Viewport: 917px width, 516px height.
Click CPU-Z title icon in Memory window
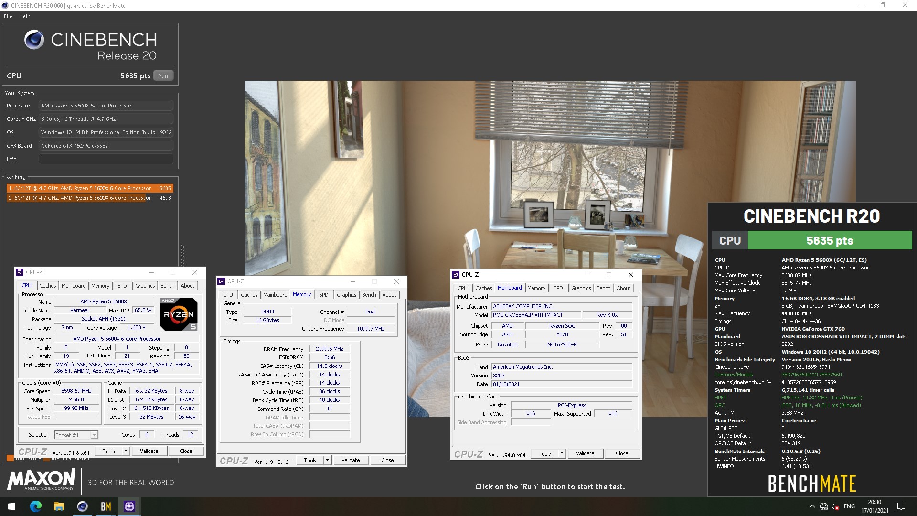(x=221, y=281)
